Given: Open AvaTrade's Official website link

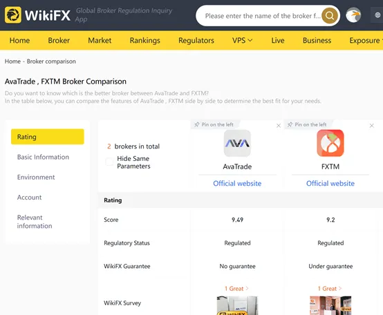Looking at the screenshot, I should (237, 183).
